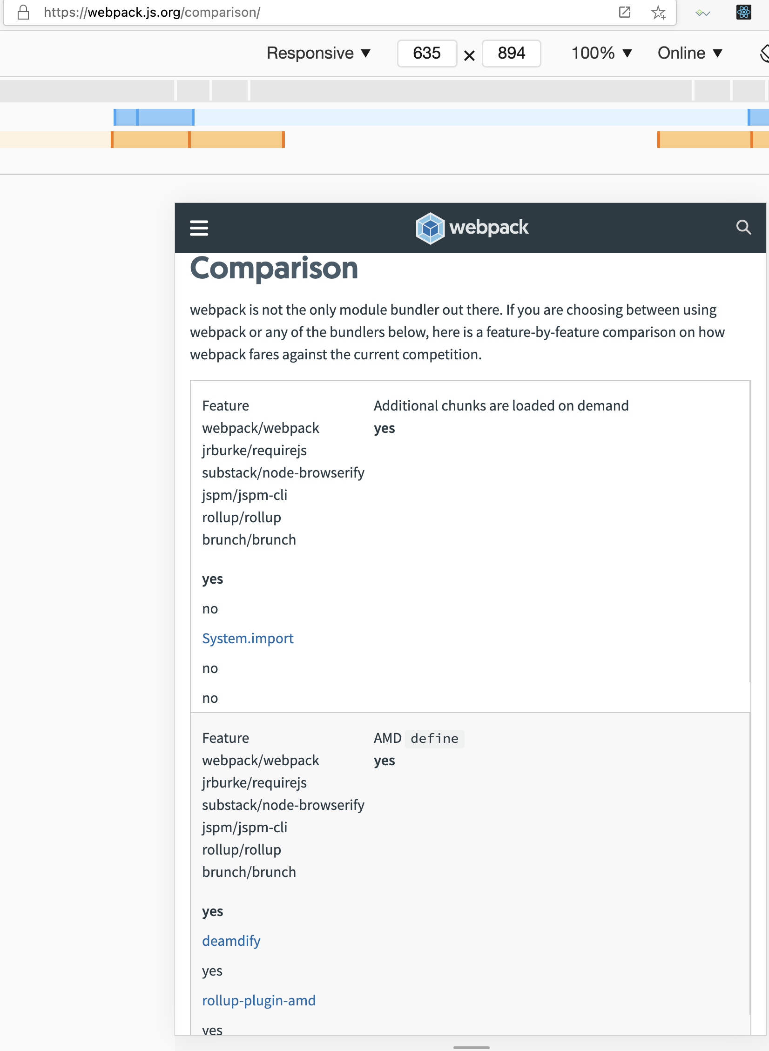Click the viewport height field showing 894
Screen dimensions: 769x1051
511,53
